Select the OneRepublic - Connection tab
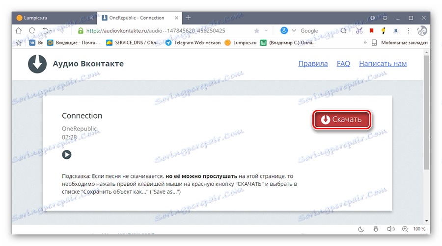 [137, 18]
